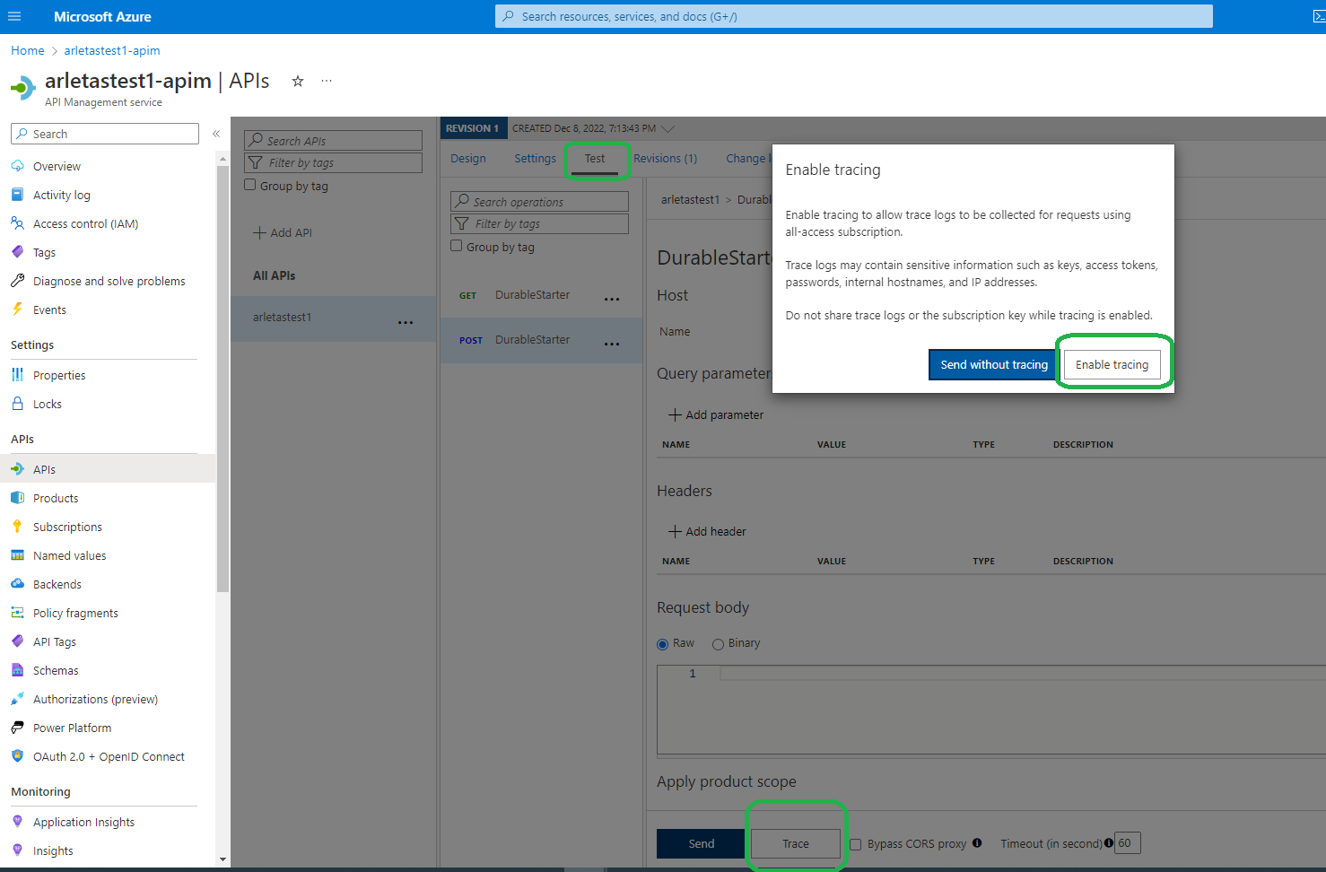Click the sidebar Search field
The width and height of the screenshot is (1326, 872).
(105, 134)
